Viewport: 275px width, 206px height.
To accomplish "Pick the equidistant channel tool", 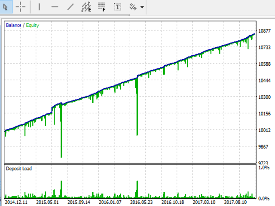I will pos(86,7).
